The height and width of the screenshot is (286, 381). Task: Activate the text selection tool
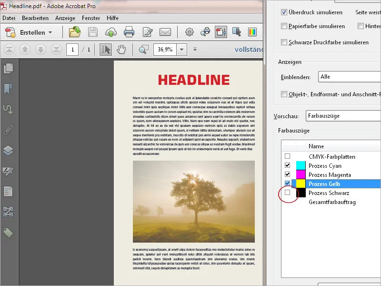pyautogui.click(x=106, y=50)
